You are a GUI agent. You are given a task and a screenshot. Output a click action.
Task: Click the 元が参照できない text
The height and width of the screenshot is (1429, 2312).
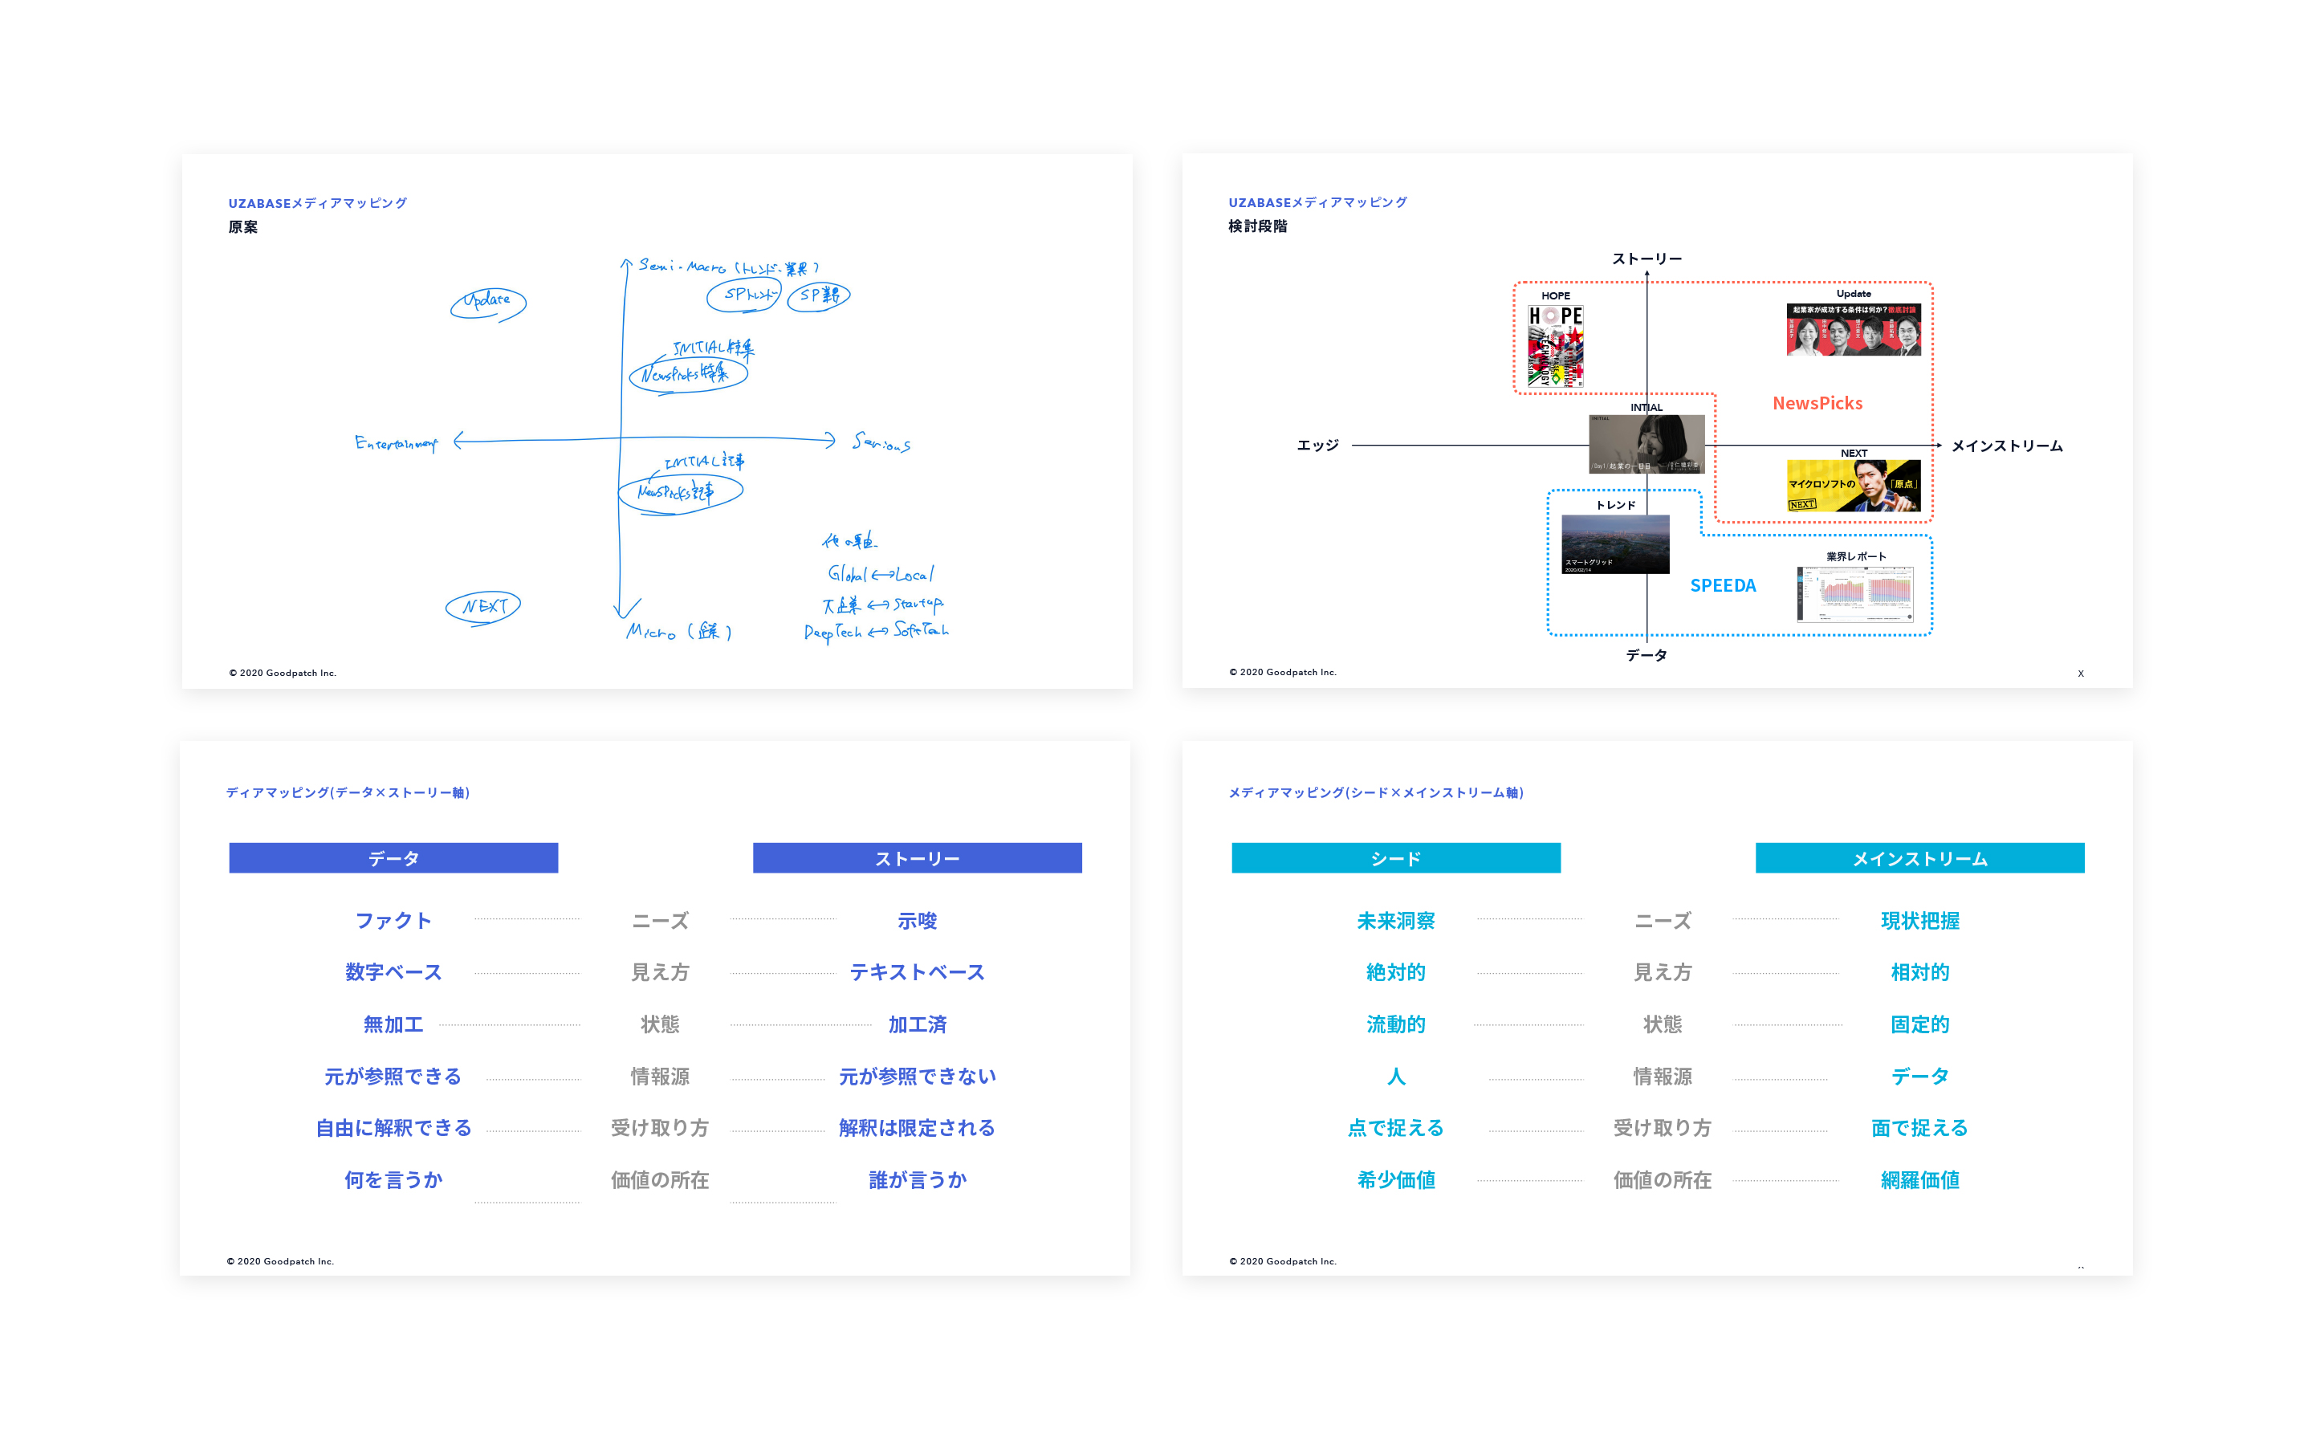pos(917,1077)
